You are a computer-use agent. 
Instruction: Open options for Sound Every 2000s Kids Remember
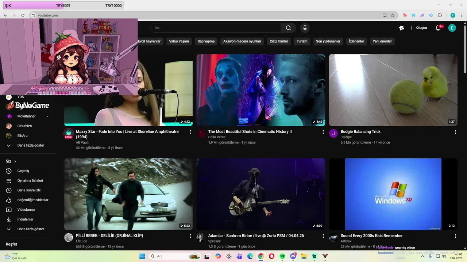[455, 236]
